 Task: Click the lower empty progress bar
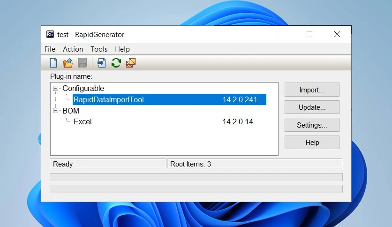(196, 189)
